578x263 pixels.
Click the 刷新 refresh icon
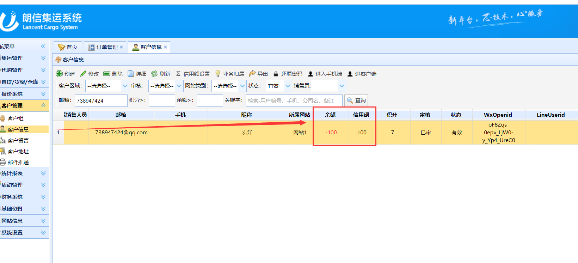pyautogui.click(x=154, y=74)
